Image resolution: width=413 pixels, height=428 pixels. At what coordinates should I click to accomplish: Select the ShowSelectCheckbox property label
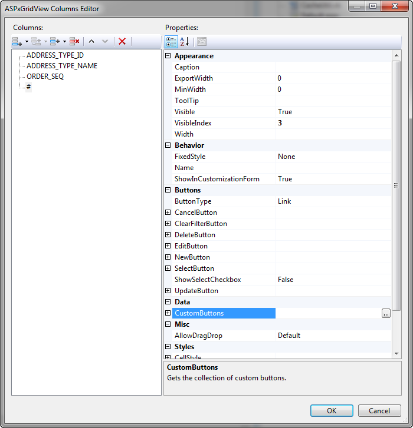pyautogui.click(x=208, y=280)
